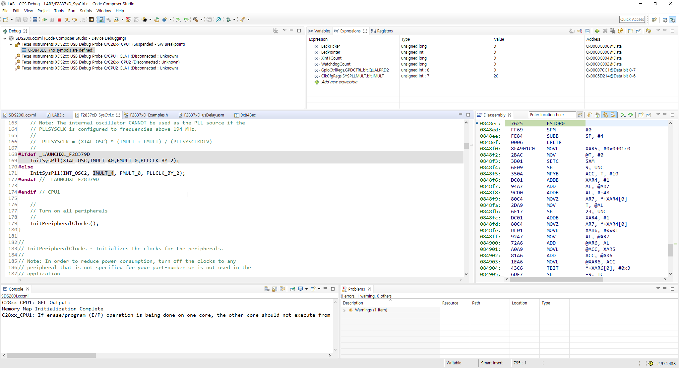Click Add new expression link
Image resolution: width=679 pixels, height=368 pixels.
pos(339,82)
